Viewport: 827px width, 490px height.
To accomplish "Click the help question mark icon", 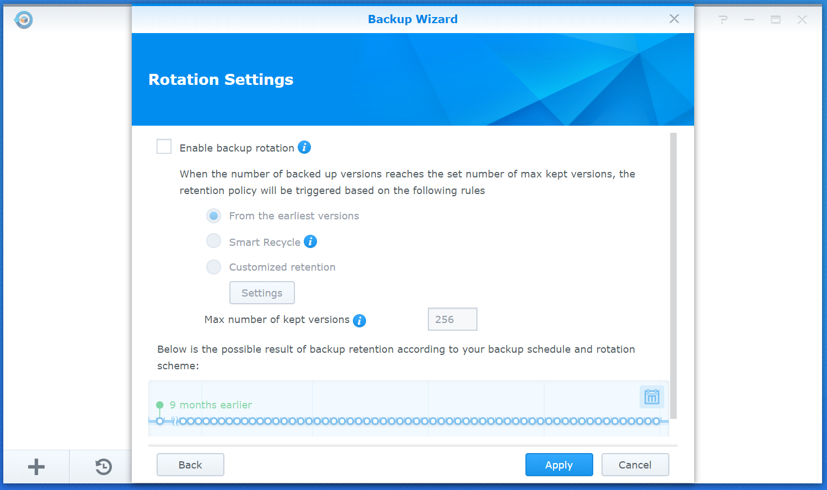I will click(723, 20).
